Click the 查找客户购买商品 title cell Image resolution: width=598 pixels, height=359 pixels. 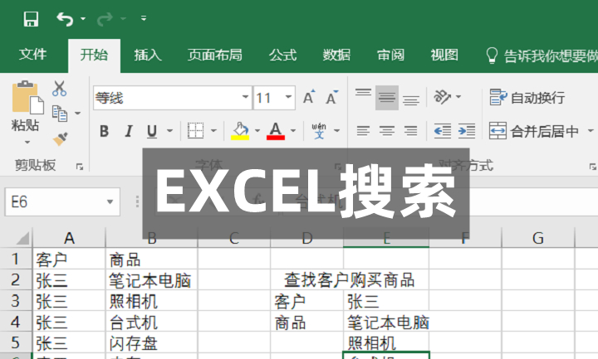tap(350, 280)
